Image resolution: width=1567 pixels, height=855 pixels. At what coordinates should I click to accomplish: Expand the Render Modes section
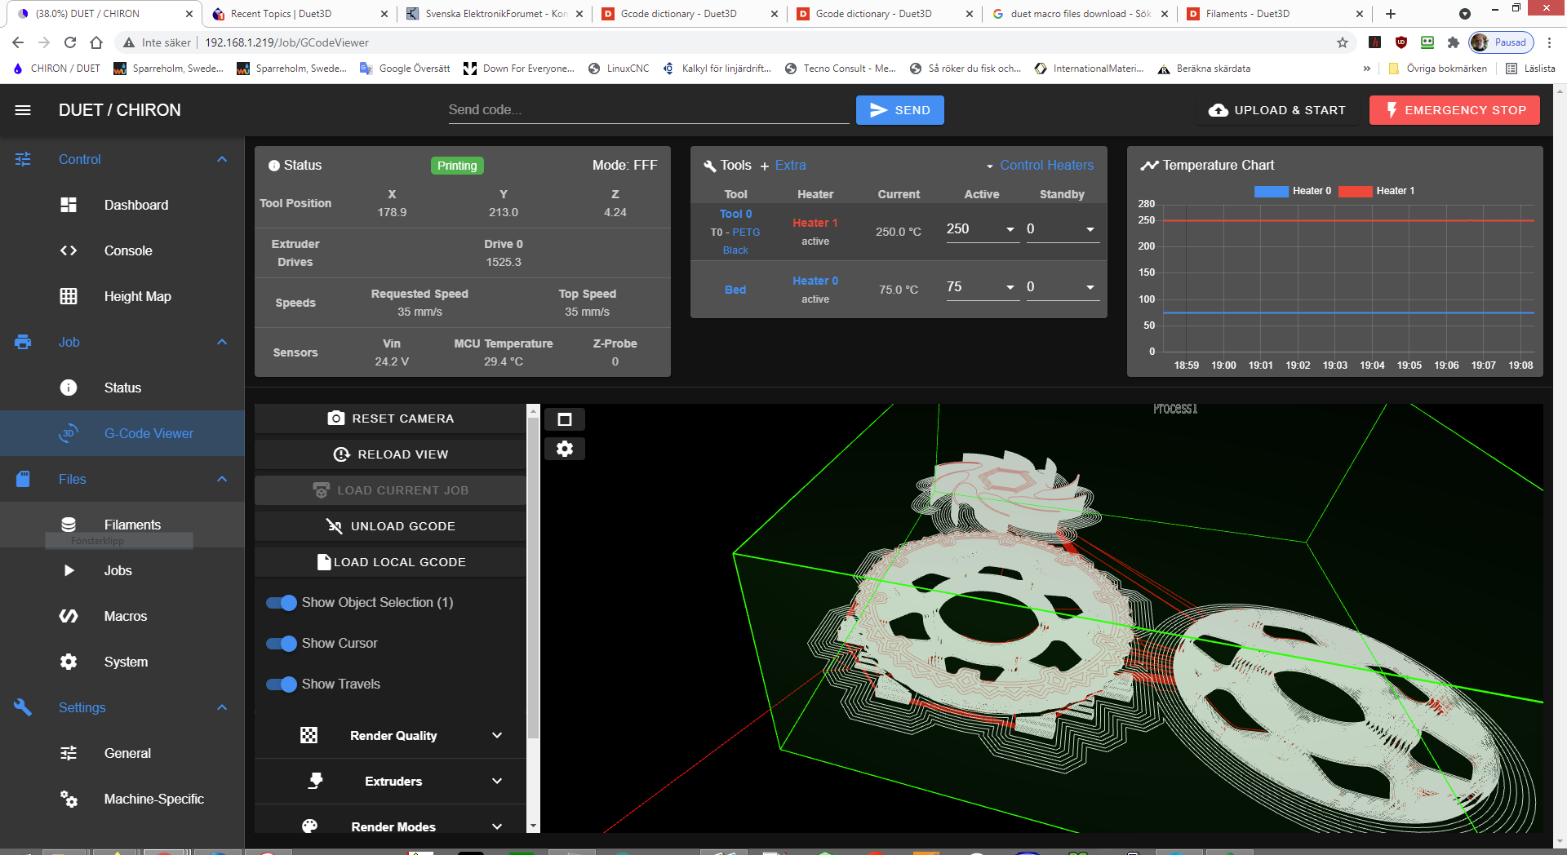tap(497, 826)
